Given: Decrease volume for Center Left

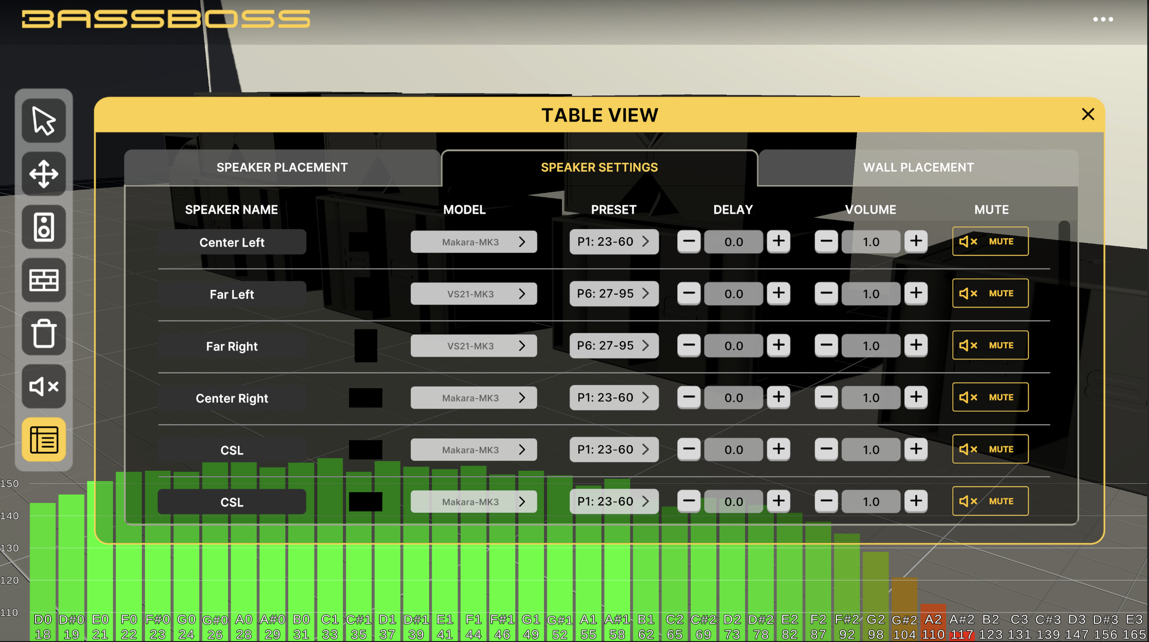Looking at the screenshot, I should click(826, 242).
